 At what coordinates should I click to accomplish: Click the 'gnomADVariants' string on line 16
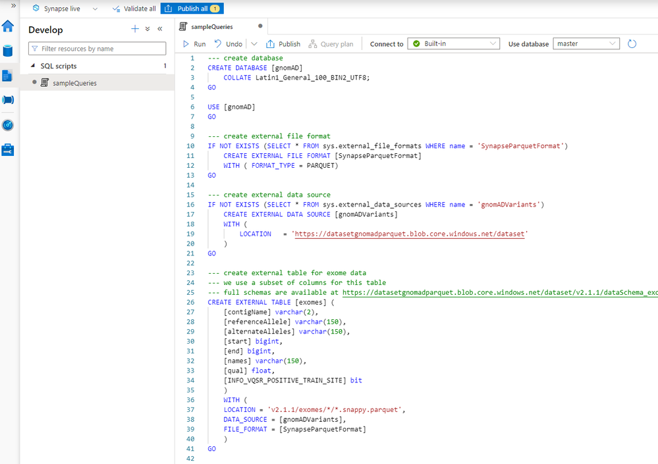[508, 205]
